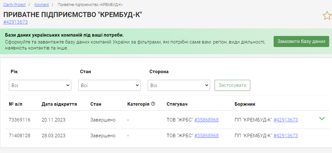Click the Дата відкриття column header
The height and width of the screenshot is (153, 332).
tap(59, 104)
